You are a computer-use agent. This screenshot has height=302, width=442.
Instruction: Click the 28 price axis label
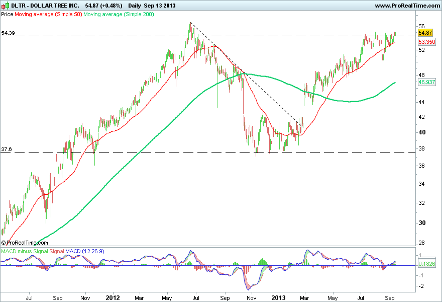pyautogui.click(x=422, y=243)
